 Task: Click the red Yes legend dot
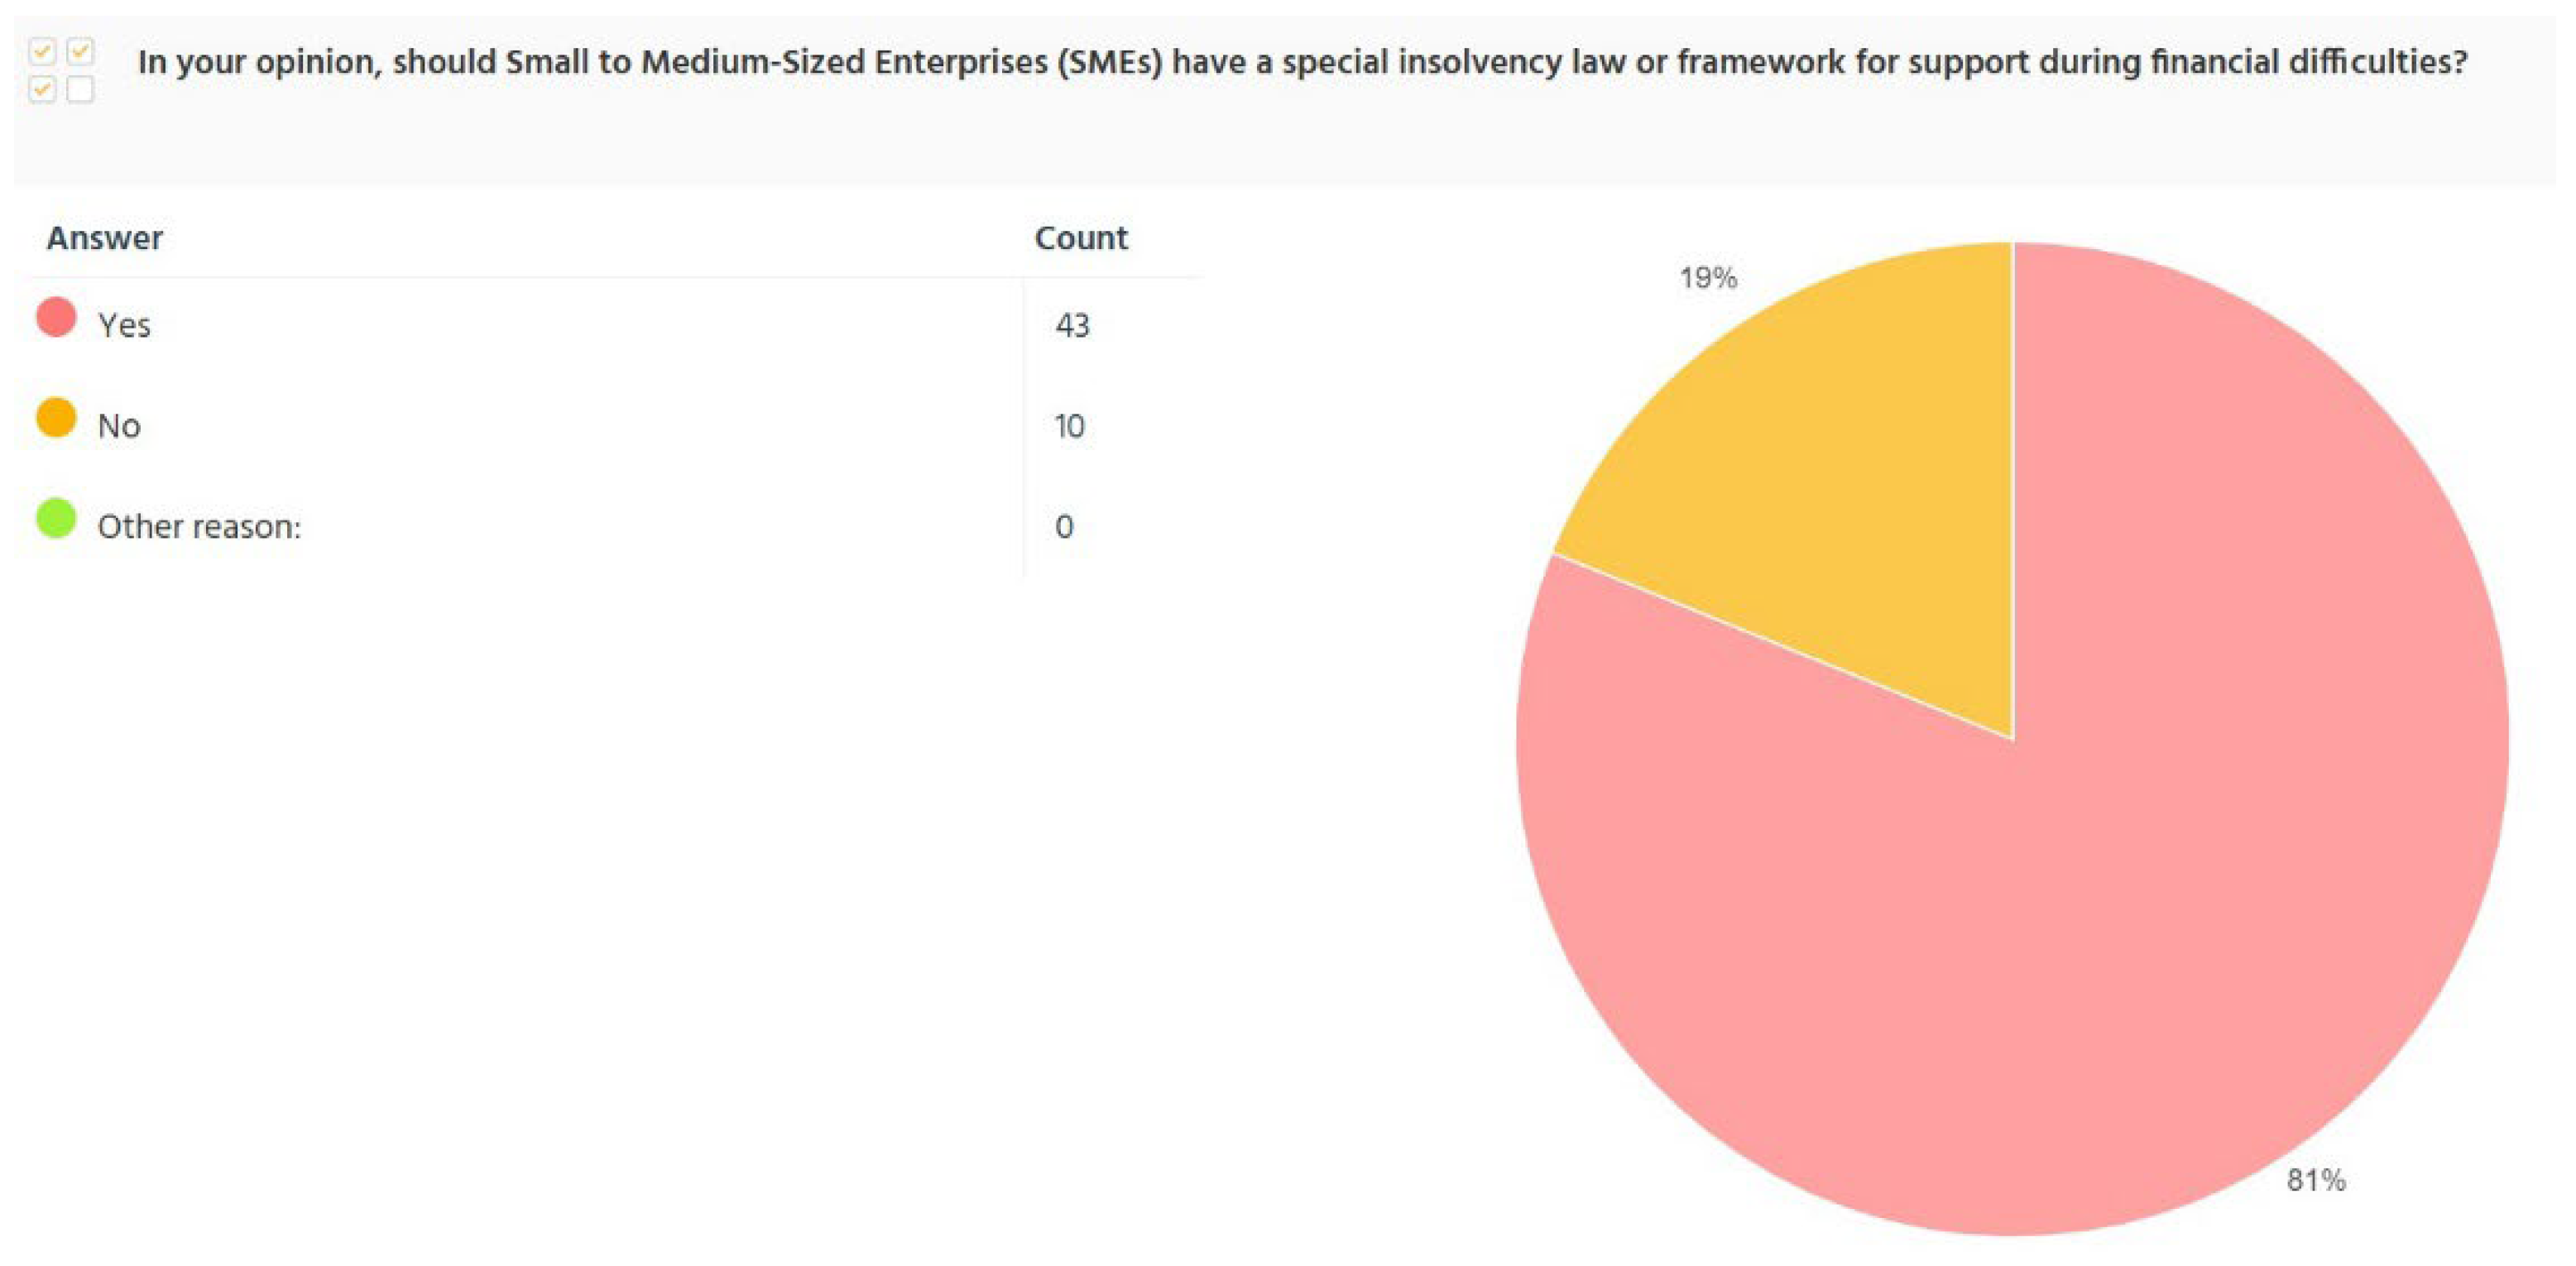56,317
